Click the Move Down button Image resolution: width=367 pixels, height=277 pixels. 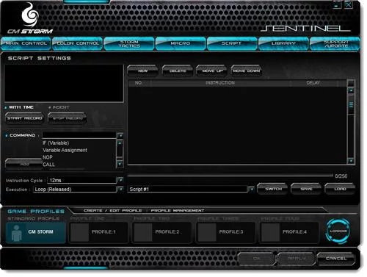(x=247, y=71)
